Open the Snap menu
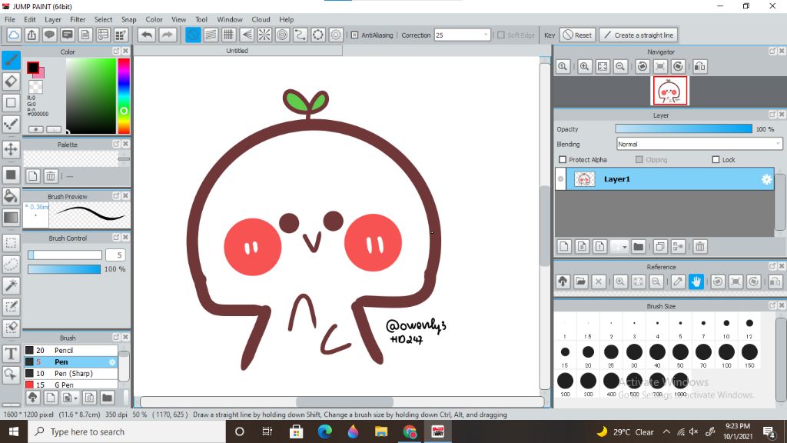 point(129,19)
